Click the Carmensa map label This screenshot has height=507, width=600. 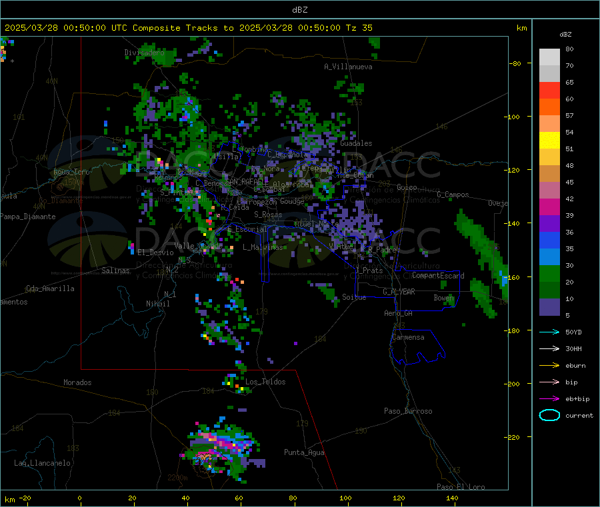(408, 337)
